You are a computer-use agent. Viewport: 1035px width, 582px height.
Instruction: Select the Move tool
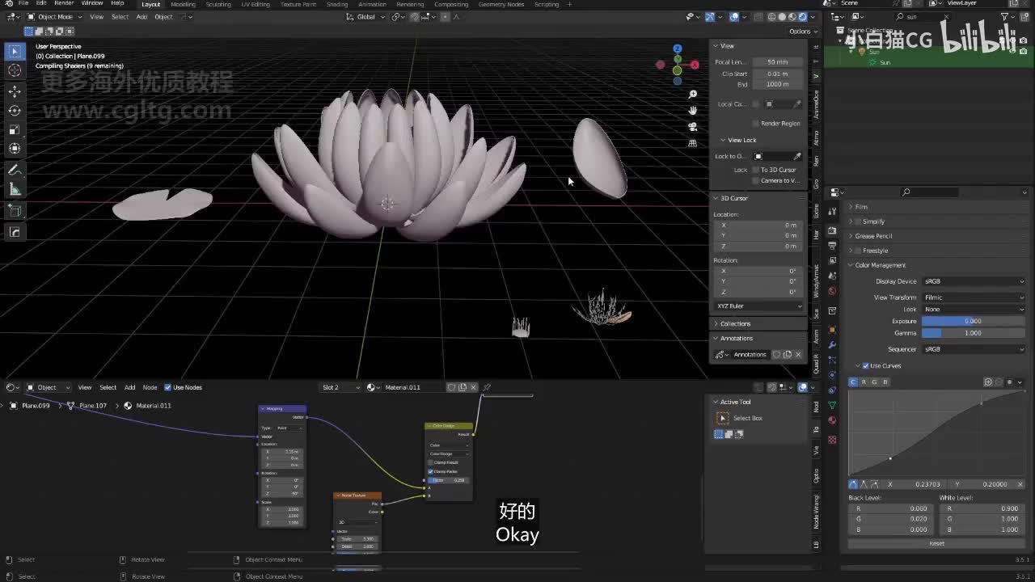pos(15,91)
